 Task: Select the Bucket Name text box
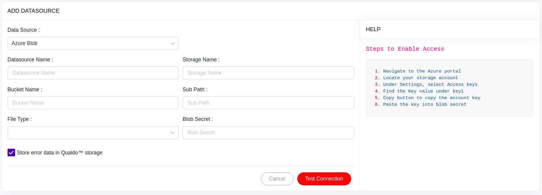pos(93,103)
